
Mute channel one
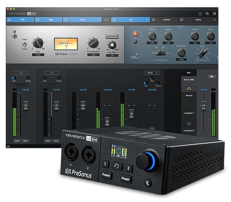pyautogui.click(x=17, y=141)
